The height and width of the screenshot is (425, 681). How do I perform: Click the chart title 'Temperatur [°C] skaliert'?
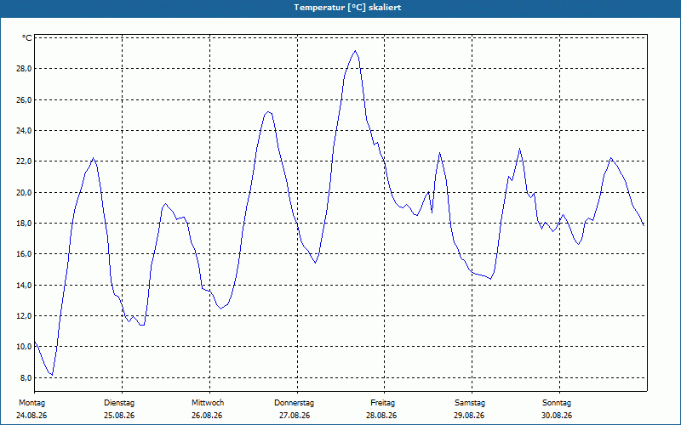(x=347, y=8)
